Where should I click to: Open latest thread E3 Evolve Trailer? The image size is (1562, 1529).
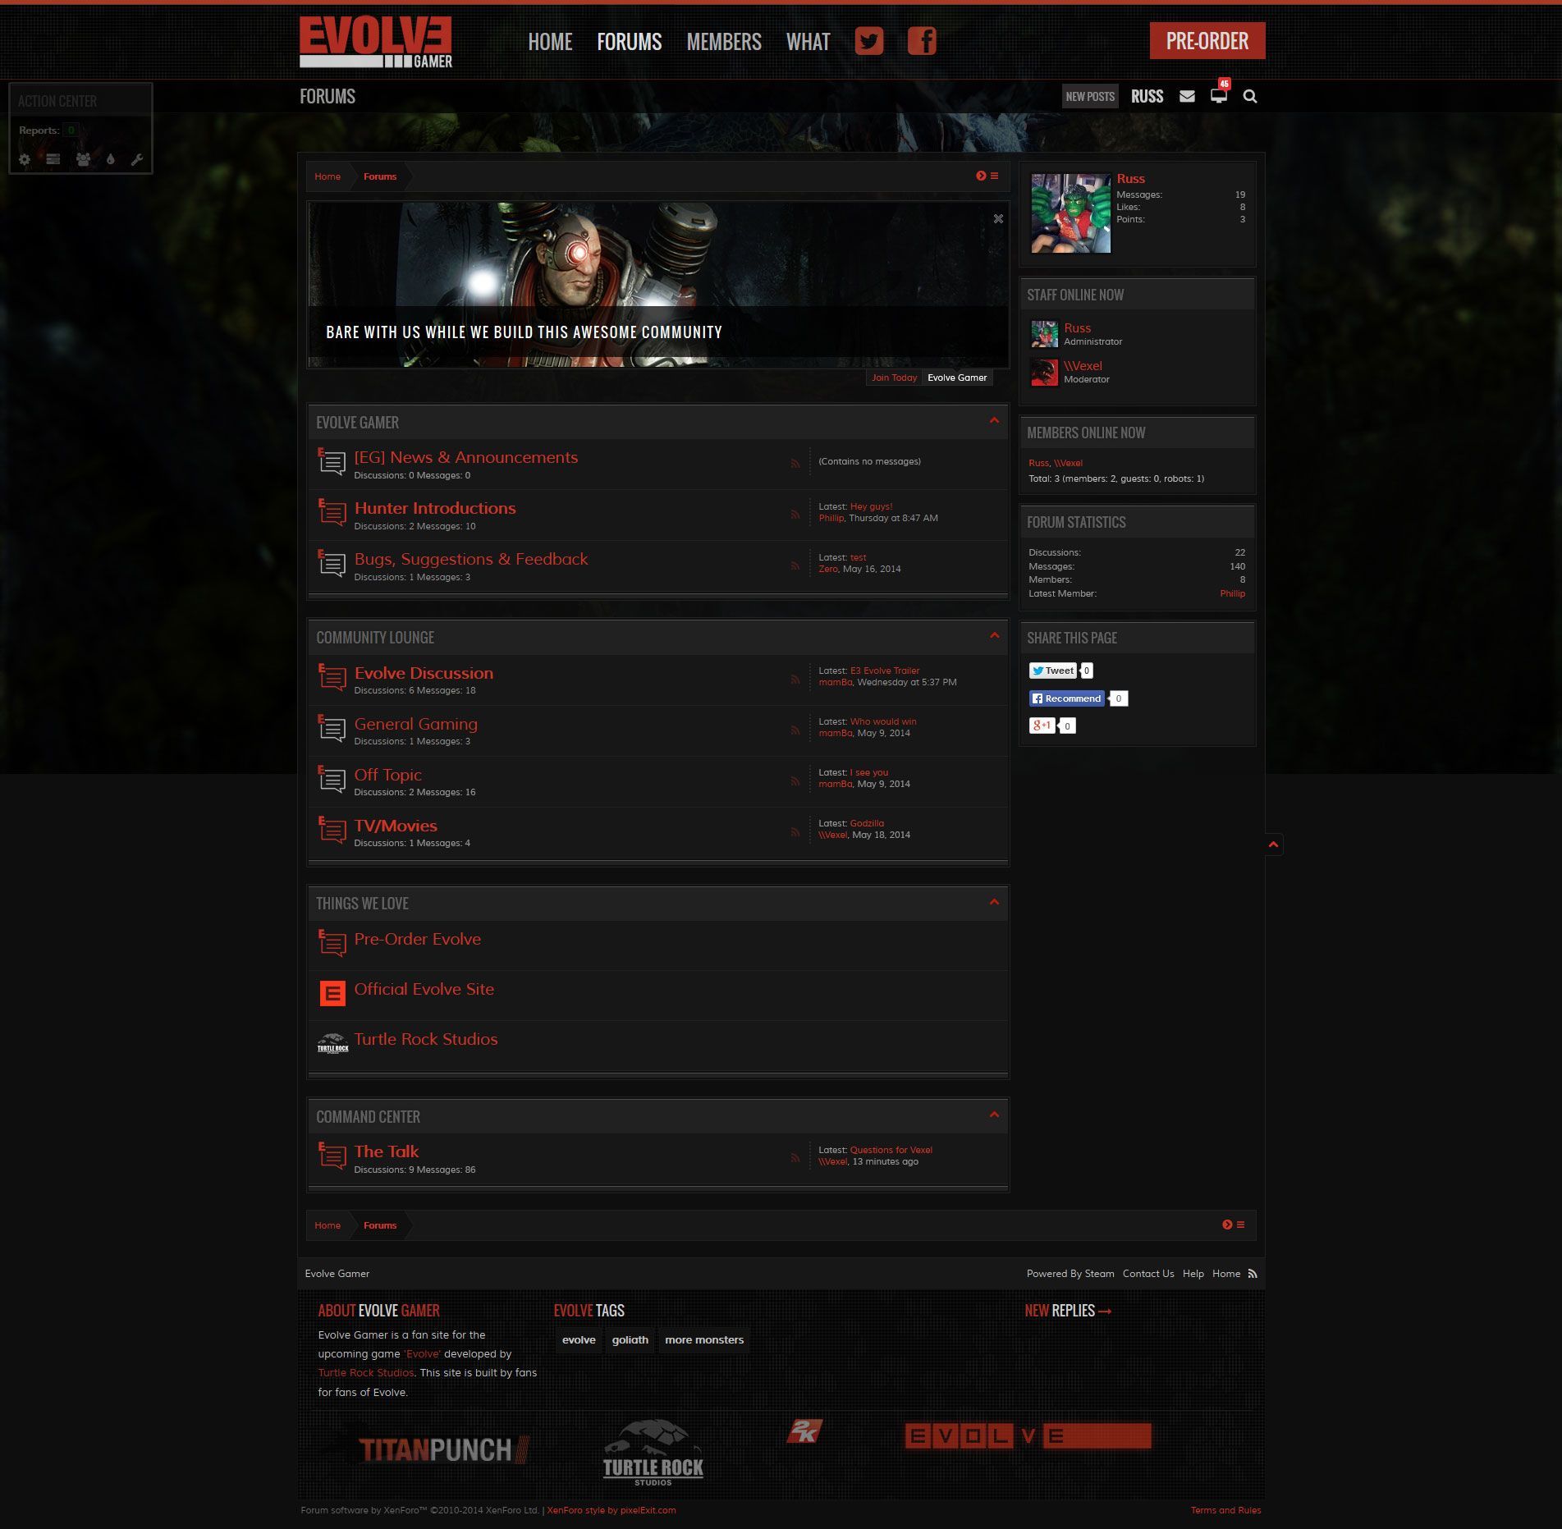coord(885,671)
